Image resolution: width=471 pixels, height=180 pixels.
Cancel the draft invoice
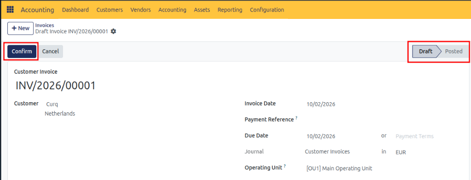point(51,52)
